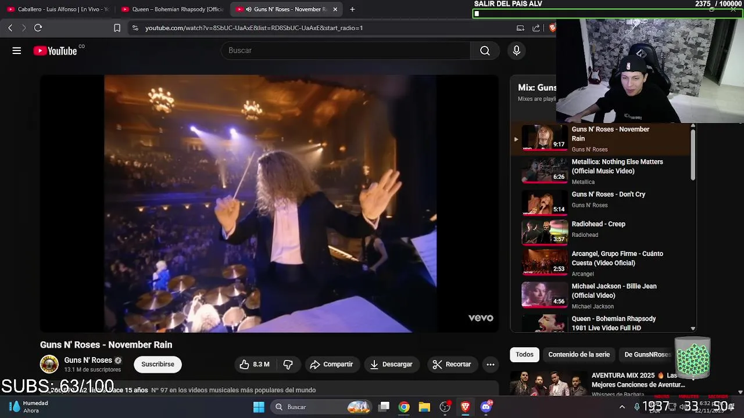View site information icon in address bar
Image resolution: width=744 pixels, height=418 pixels.
(135, 28)
